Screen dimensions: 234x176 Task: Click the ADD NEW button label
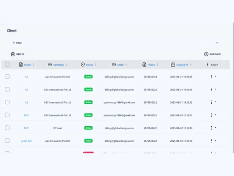coord(215,54)
